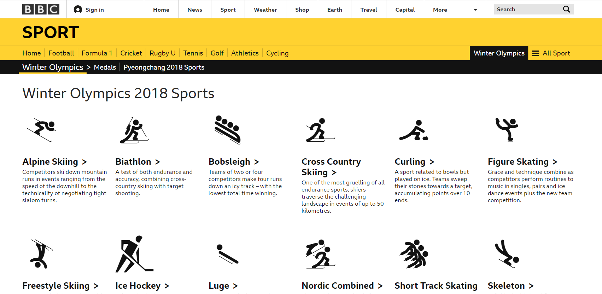Open the Golf section
Screen dimensions: 602x294
point(217,53)
